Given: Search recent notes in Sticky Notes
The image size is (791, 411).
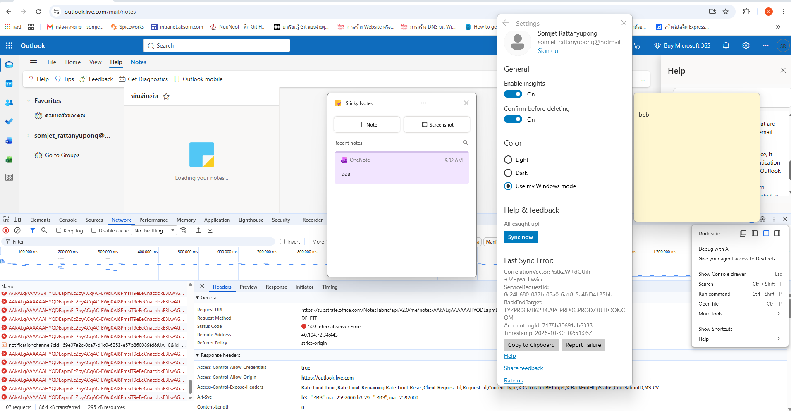Looking at the screenshot, I should point(466,143).
